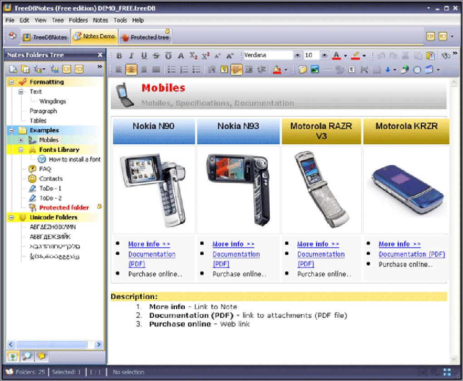Screen dimensions: 463x381
Task: Click the text highlight color swatch
Action: click(x=355, y=55)
